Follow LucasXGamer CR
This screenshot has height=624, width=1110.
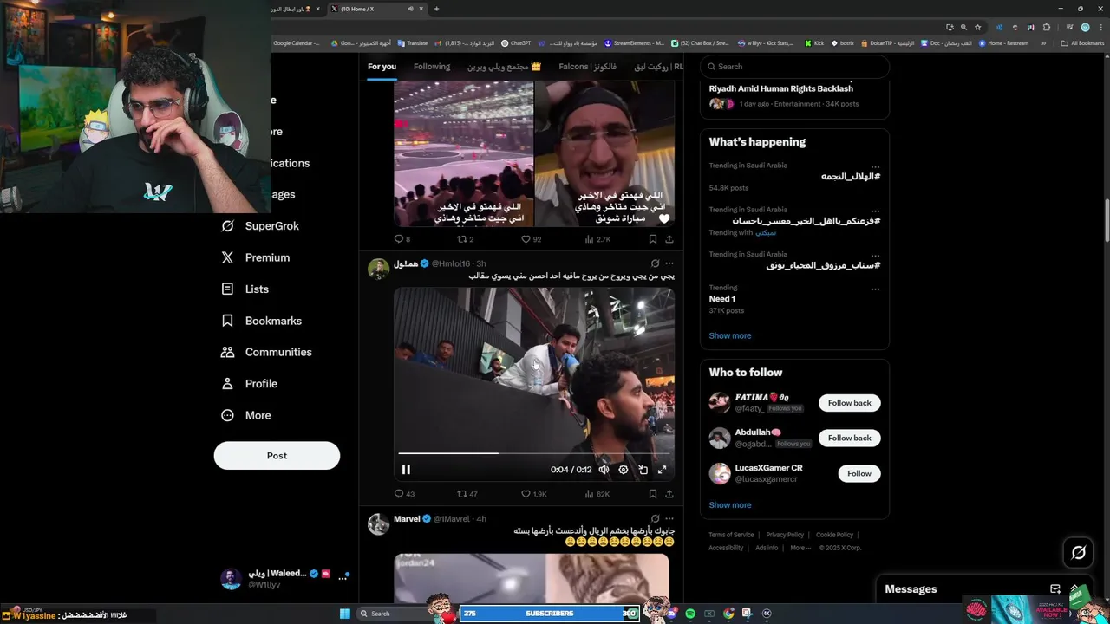coord(859,473)
